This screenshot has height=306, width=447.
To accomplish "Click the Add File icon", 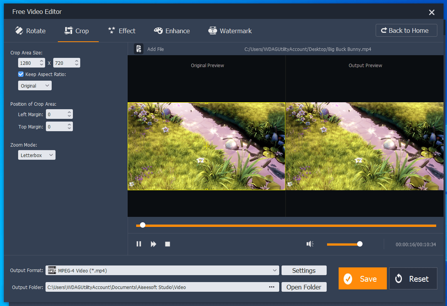I will [x=138, y=49].
